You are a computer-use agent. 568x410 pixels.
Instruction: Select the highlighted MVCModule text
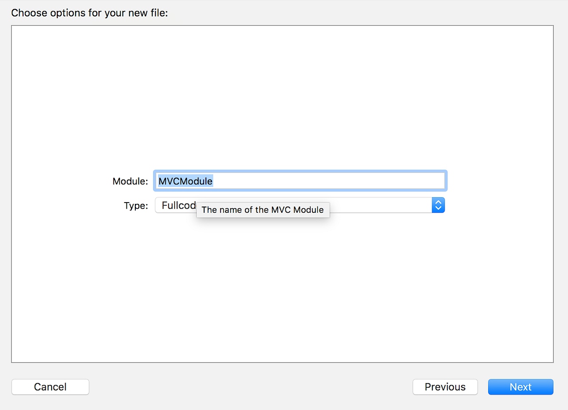click(x=185, y=181)
